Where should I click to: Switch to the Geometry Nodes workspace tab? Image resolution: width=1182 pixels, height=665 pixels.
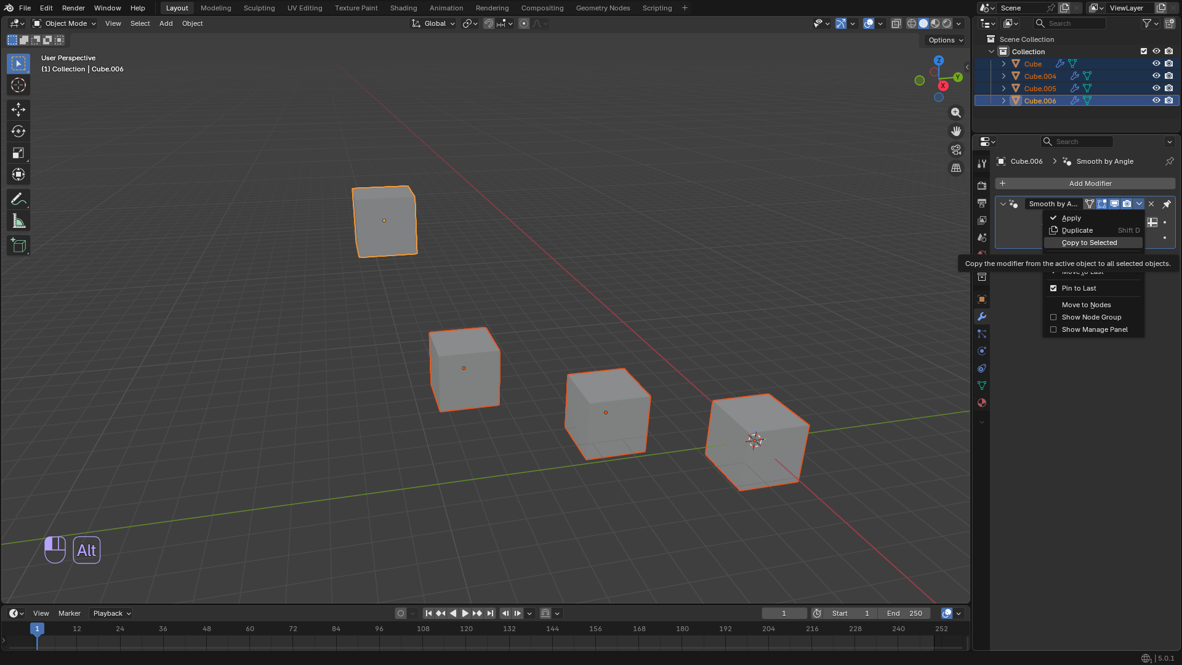coord(603,8)
